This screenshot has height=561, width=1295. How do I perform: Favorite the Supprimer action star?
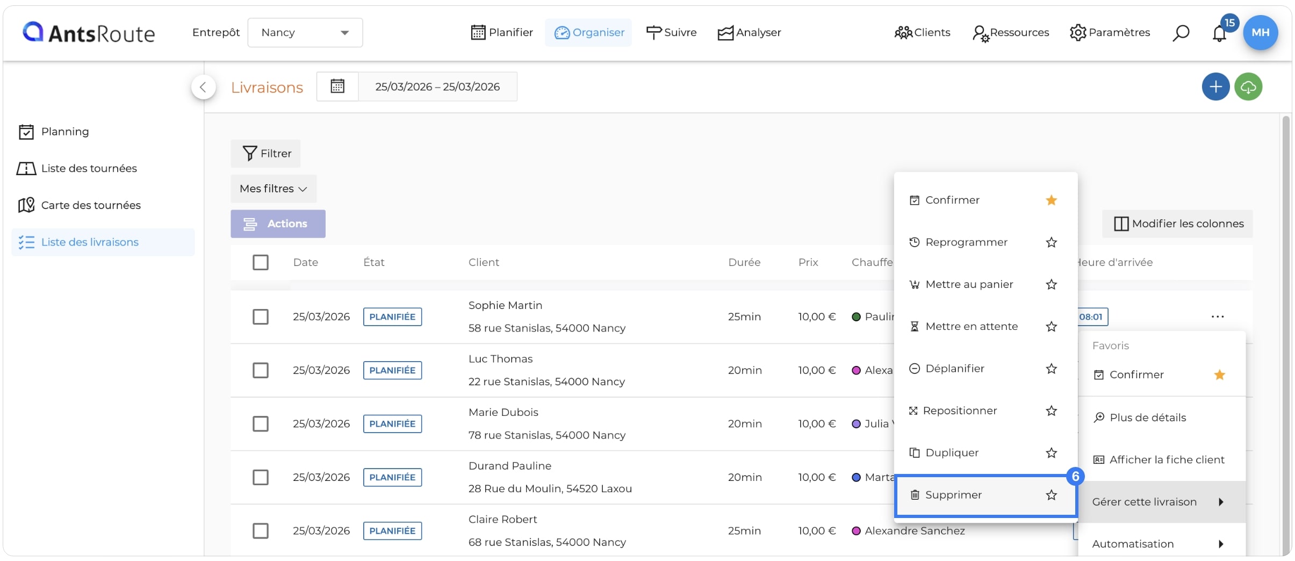coord(1051,495)
